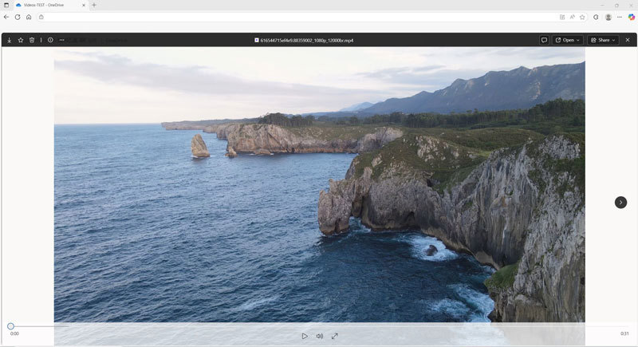Open browser settings and more menu
638x347 pixels.
pos(620,17)
